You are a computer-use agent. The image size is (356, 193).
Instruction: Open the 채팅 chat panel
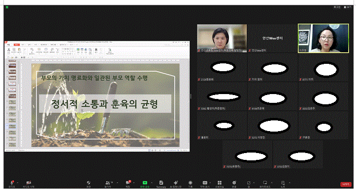(128, 184)
